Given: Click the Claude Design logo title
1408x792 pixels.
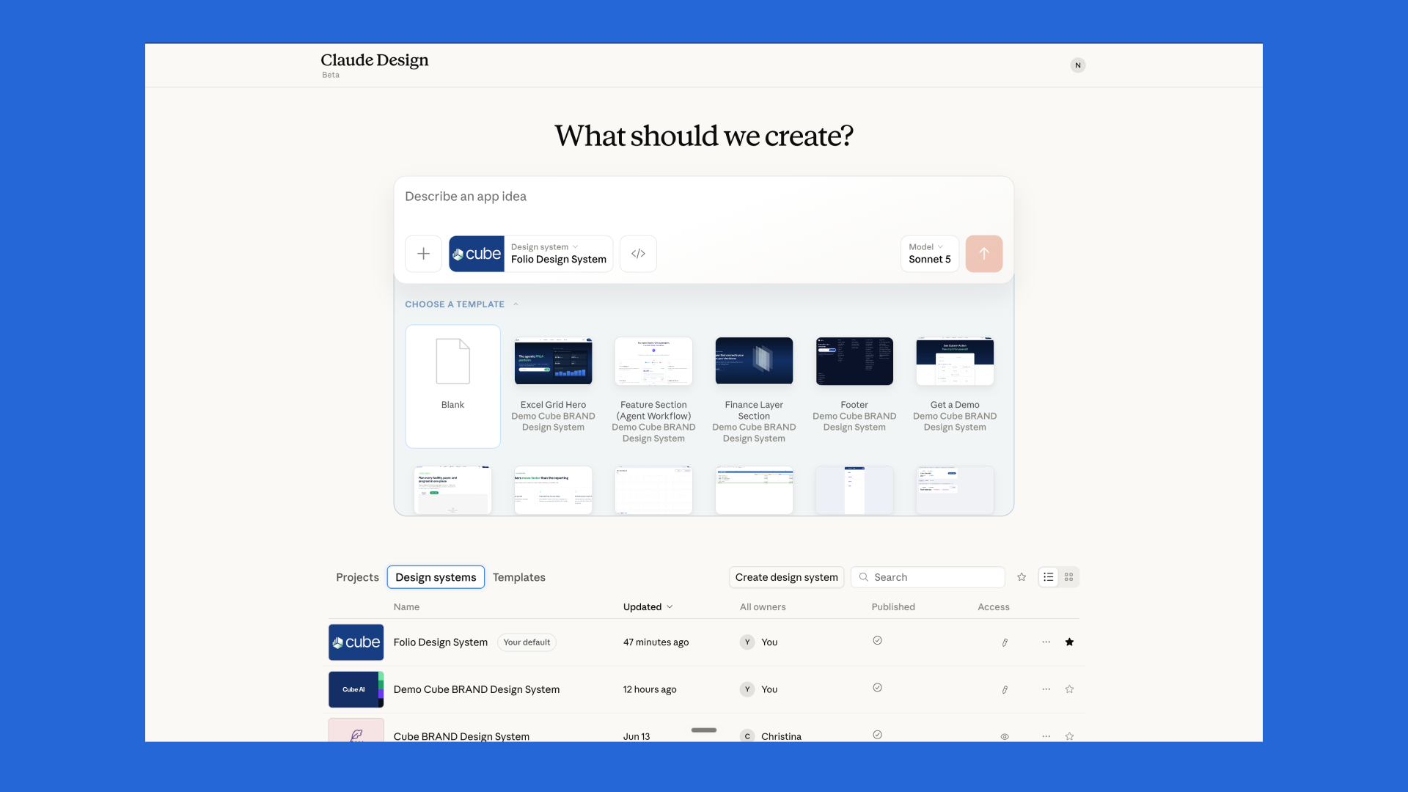Looking at the screenshot, I should (x=375, y=60).
